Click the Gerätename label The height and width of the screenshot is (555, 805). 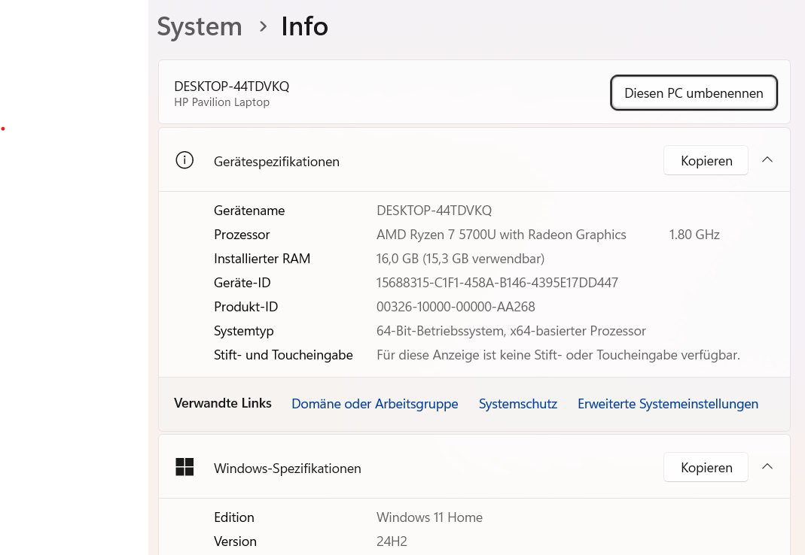[249, 211]
